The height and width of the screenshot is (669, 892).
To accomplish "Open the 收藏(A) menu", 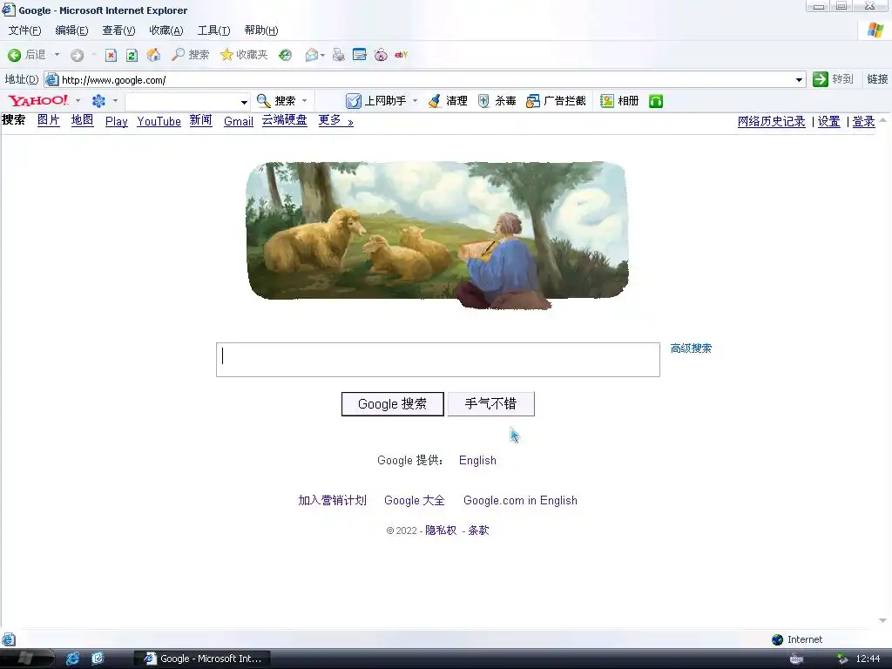I will tap(166, 30).
